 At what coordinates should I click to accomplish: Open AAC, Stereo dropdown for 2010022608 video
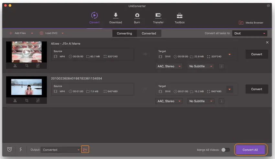point(169,101)
